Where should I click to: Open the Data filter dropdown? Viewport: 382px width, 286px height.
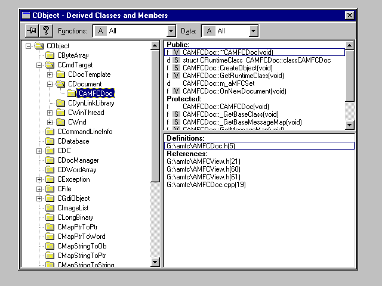(253, 31)
